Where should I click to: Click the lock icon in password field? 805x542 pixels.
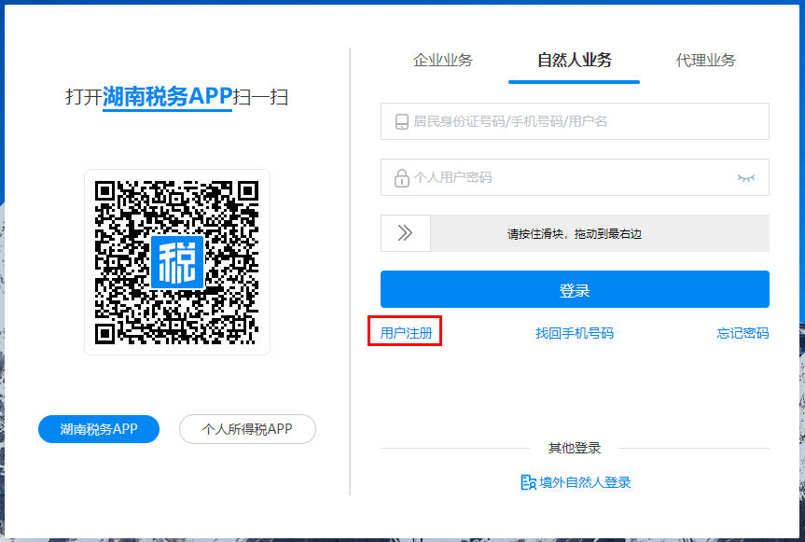[x=401, y=177]
